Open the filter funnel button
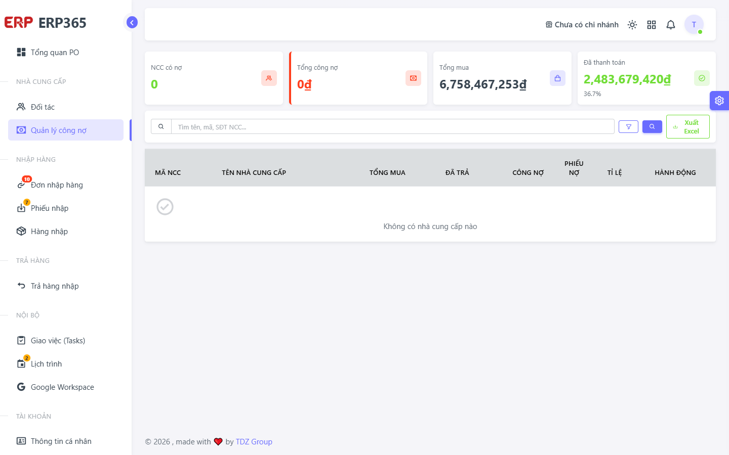 coord(628,126)
